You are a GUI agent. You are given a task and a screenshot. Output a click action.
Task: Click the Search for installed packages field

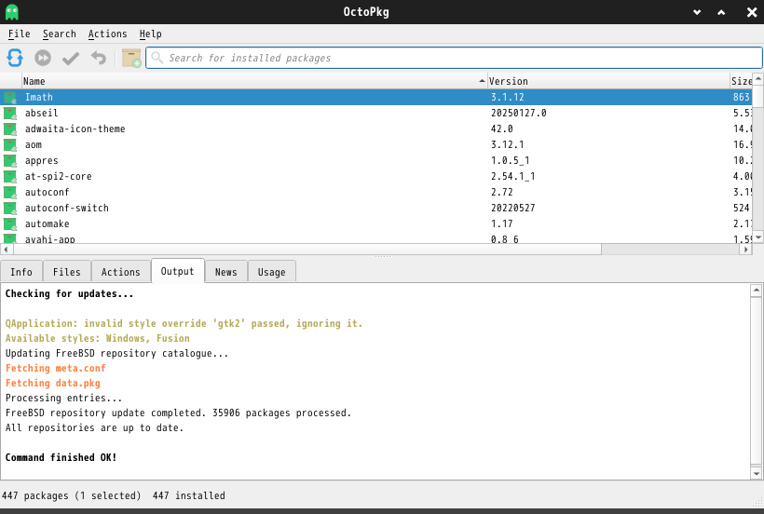pyautogui.click(x=457, y=58)
